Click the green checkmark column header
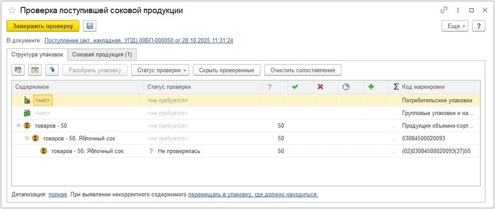Screen dimensions: 495x209 coord(295,87)
